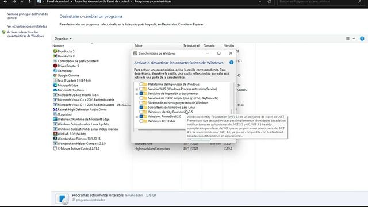Click the search magnifier icon
Screen dimensions: 368x207
coord(360,2)
